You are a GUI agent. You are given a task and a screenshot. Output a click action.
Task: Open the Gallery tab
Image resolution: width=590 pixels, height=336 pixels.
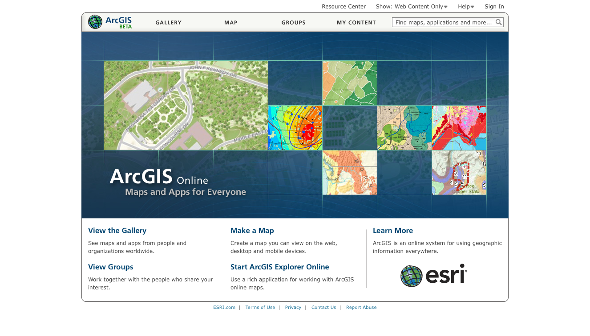click(x=168, y=23)
